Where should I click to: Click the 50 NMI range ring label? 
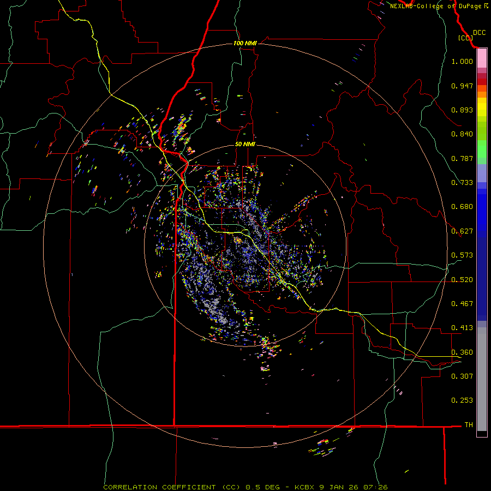coord(245,145)
